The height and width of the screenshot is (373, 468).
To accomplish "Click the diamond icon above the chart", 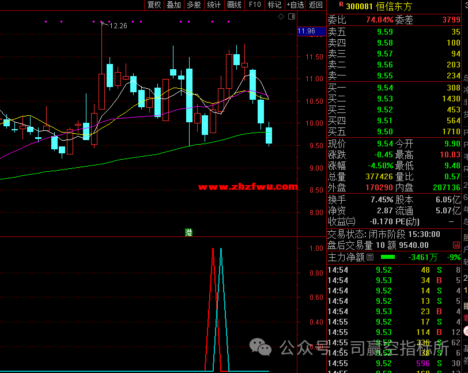I will 281,17.
